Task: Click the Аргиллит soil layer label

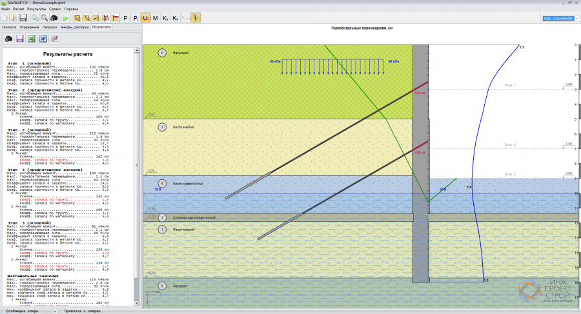Action: pos(180,286)
